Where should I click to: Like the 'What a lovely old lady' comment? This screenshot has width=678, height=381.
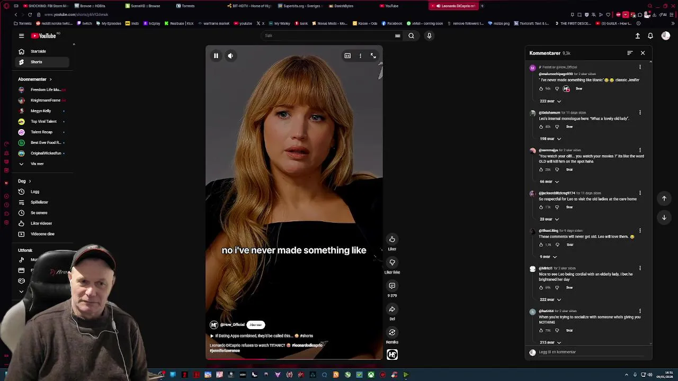[541, 126]
